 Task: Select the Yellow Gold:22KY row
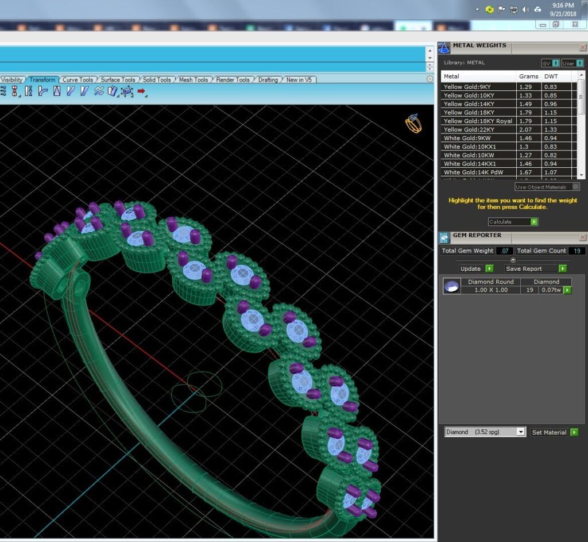click(x=509, y=129)
